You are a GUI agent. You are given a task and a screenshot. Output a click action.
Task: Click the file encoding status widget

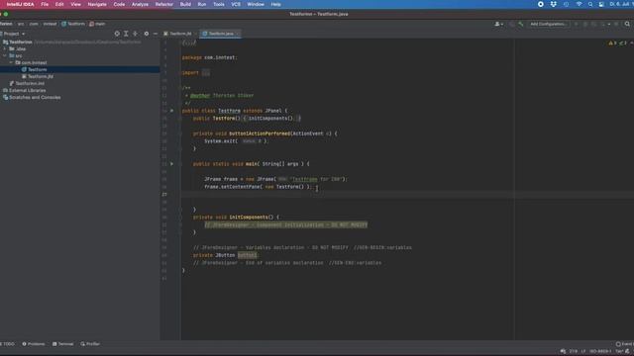[x=600, y=351]
